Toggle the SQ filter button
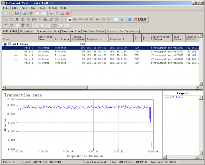The width and height of the screenshot is (205, 165). pyautogui.click(x=97, y=19)
